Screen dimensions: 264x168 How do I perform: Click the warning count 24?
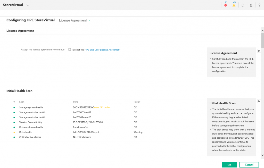234,2
